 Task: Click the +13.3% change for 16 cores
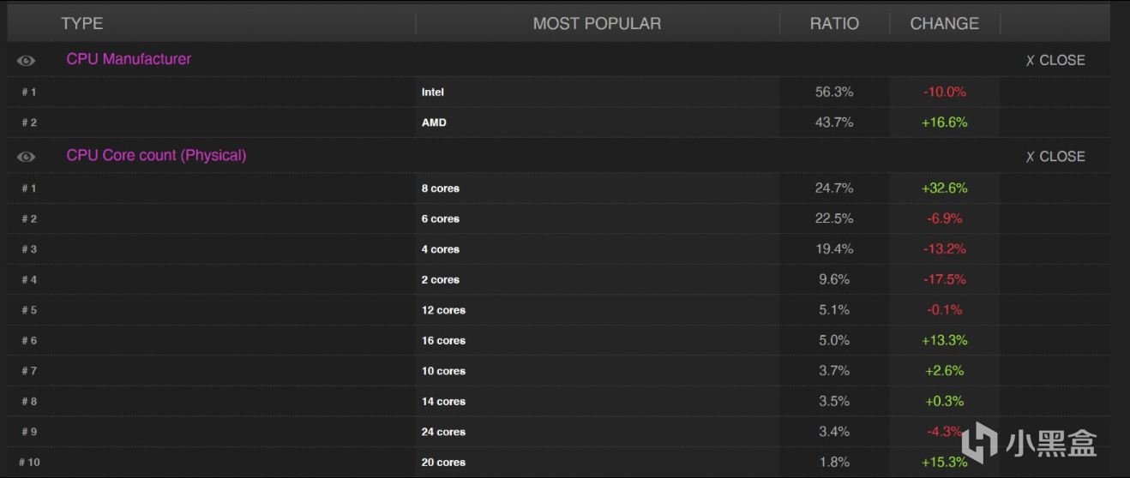pos(945,341)
